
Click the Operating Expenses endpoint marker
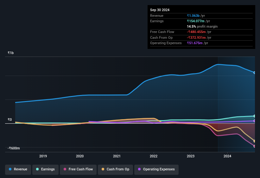[x=255, y=121]
